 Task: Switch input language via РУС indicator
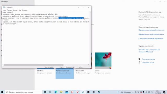click(152, 92)
